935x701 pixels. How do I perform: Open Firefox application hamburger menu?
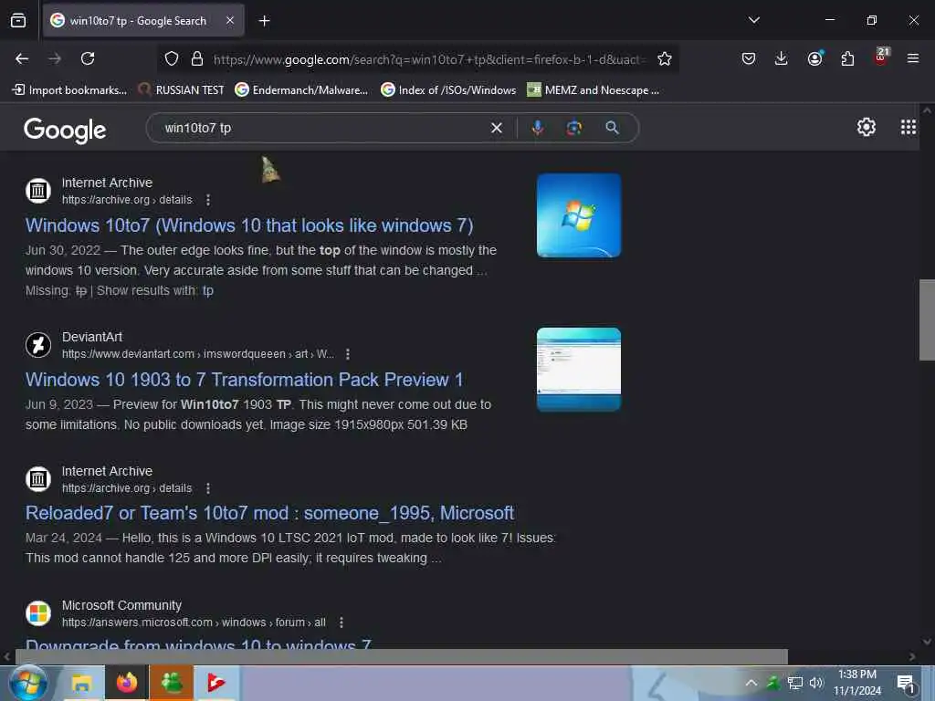tap(913, 58)
